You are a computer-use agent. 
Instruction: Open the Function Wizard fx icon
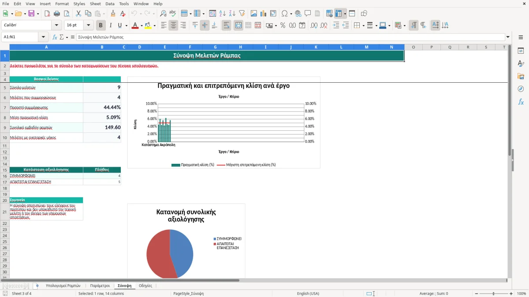click(55, 37)
